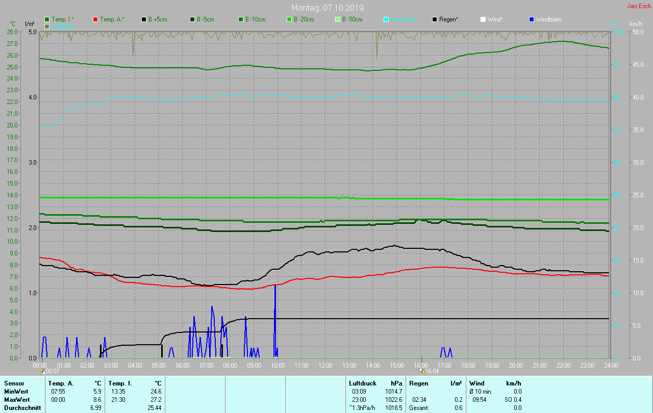Click the olive legend square below Temp. I.
Image resolution: width=653 pixels, height=413 pixels.
47,26
